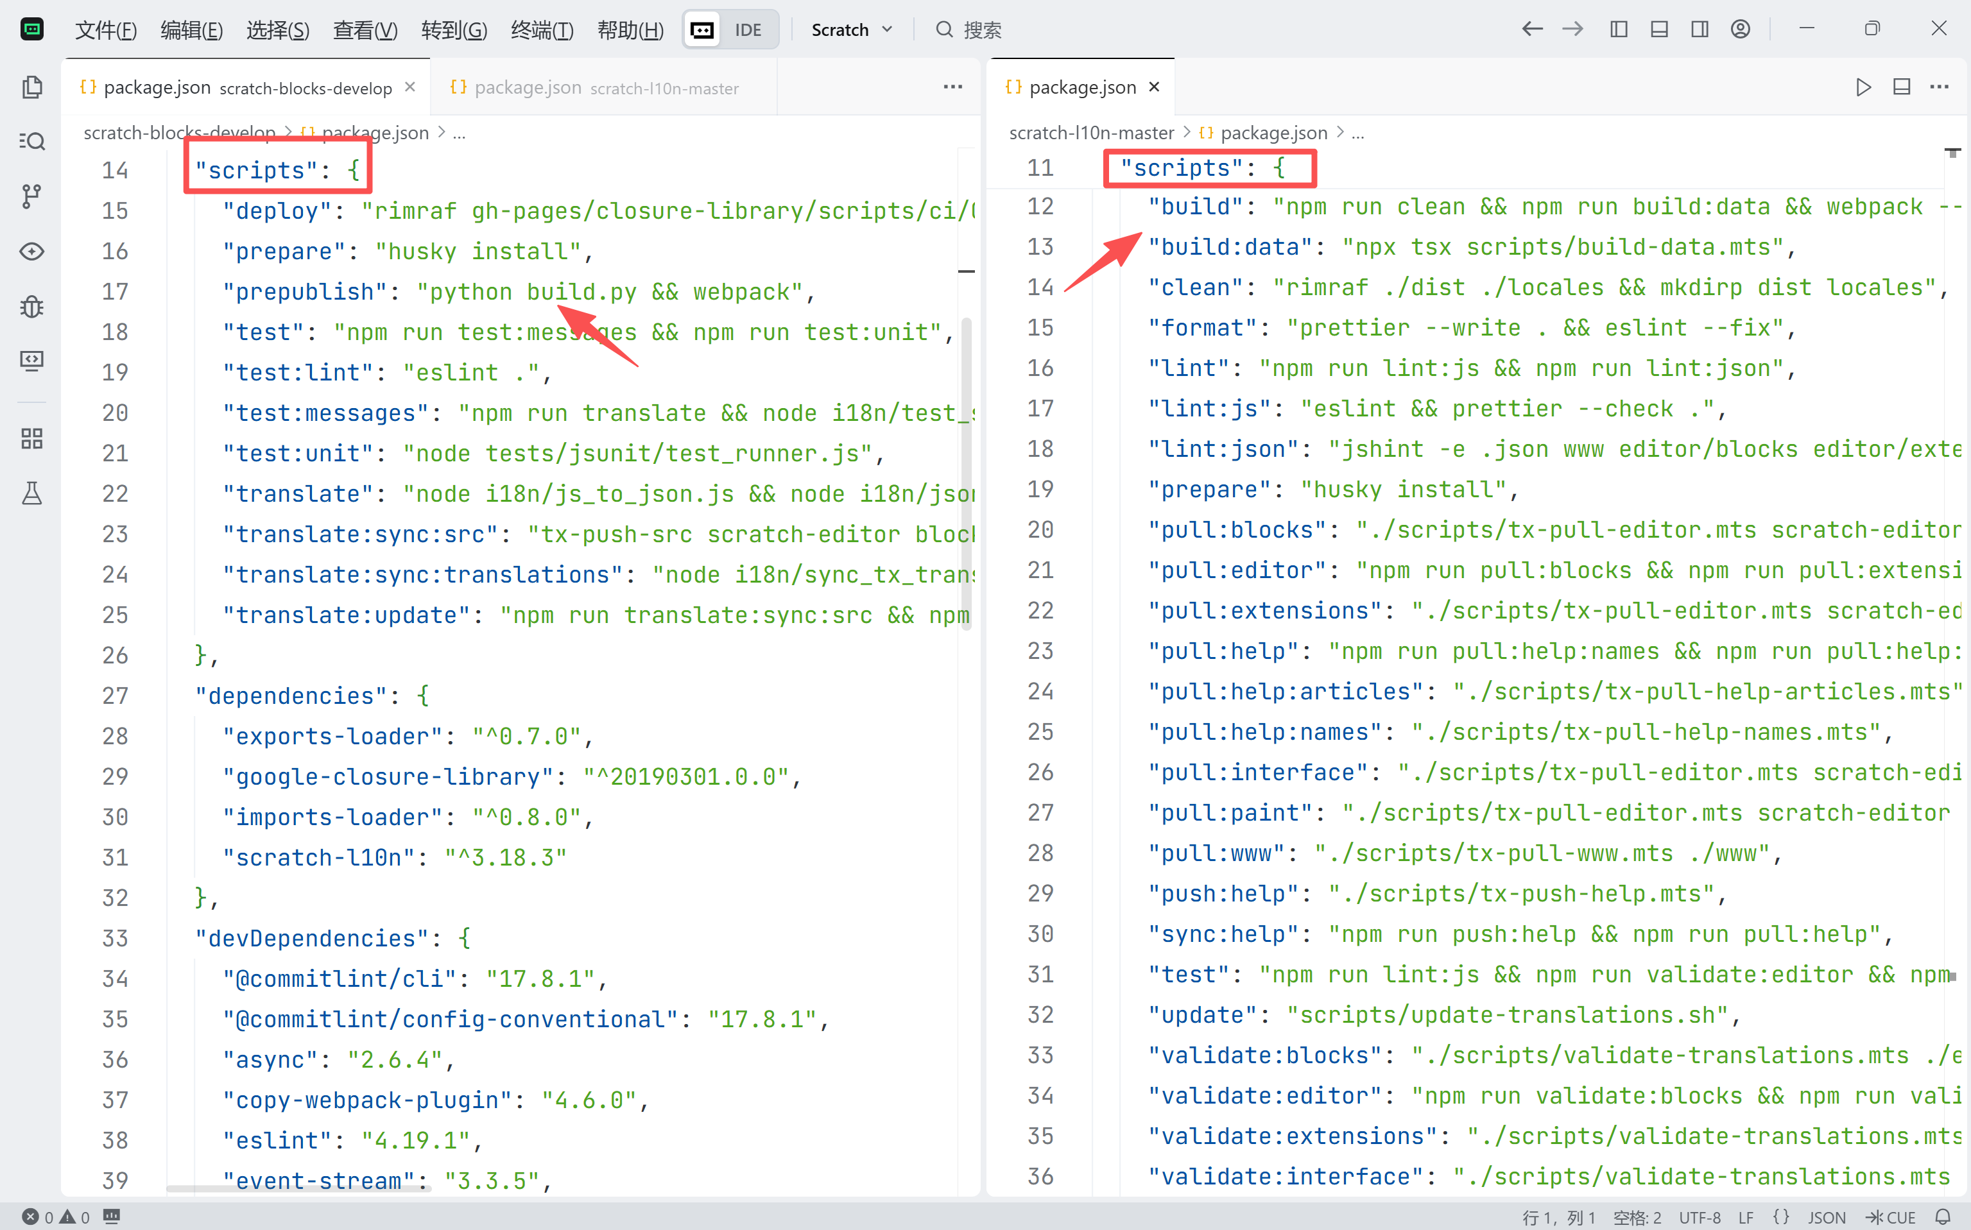Open more actions menu of left editor group
The image size is (1971, 1230).
(x=952, y=87)
